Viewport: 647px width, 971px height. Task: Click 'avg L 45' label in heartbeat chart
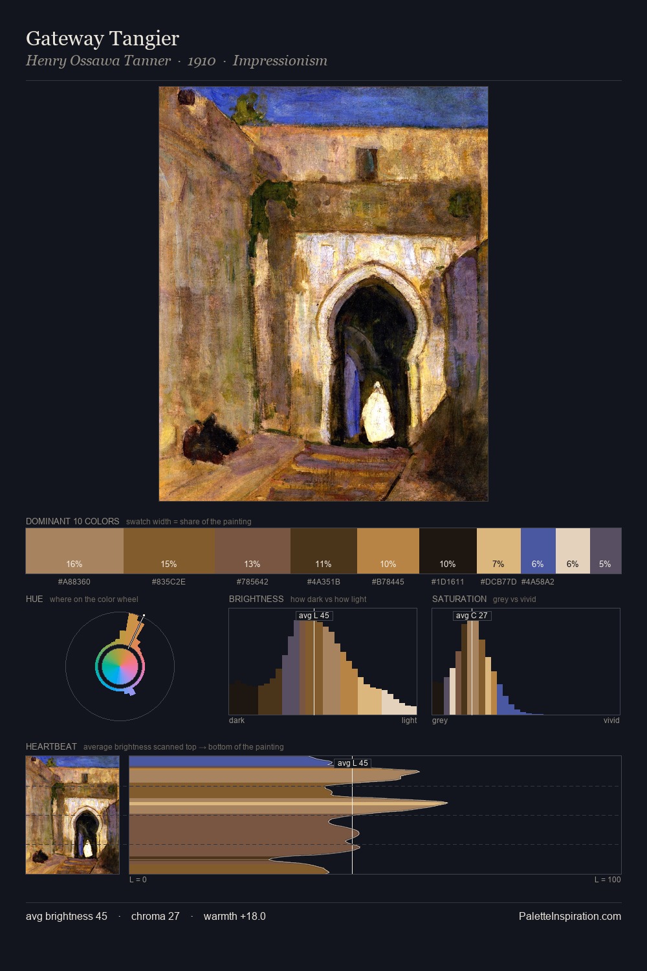(353, 763)
